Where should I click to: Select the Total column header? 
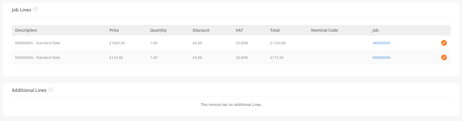pyautogui.click(x=275, y=30)
